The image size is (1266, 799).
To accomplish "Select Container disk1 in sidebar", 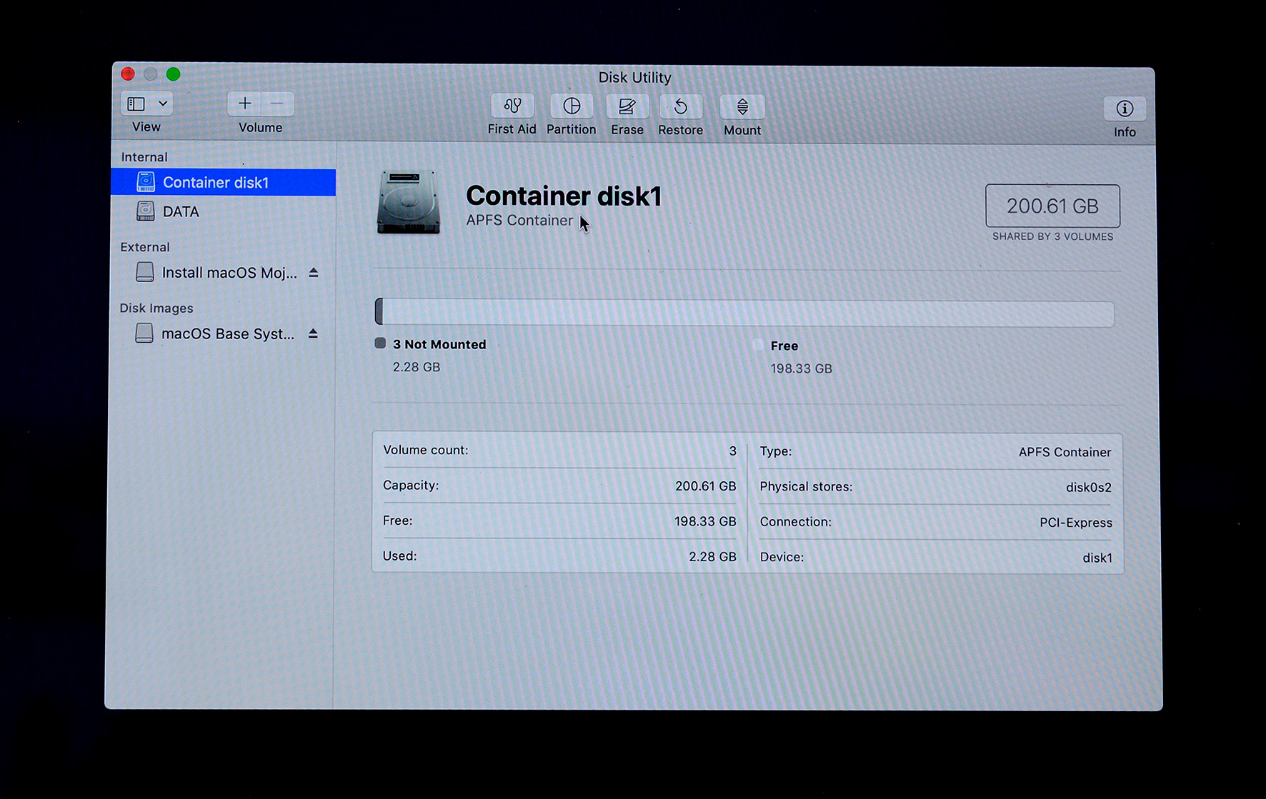I will (x=215, y=183).
